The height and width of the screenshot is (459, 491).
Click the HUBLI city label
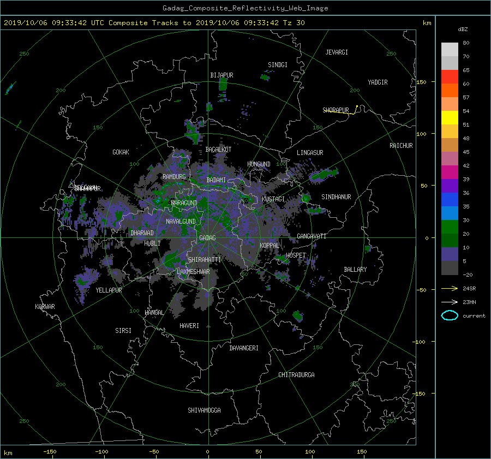coord(152,243)
